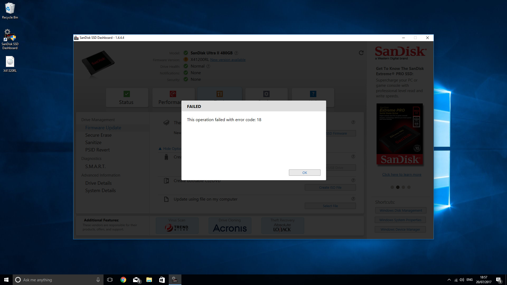Open Windows Disk Management shortcut
This screenshot has width=507, height=285.
pos(401,210)
